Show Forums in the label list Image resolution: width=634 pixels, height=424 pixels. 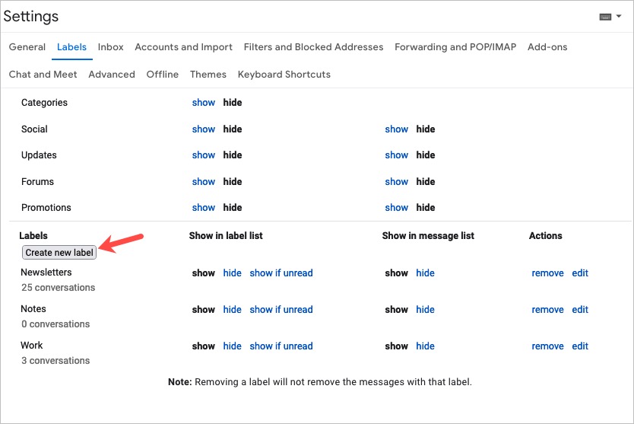[x=204, y=182]
